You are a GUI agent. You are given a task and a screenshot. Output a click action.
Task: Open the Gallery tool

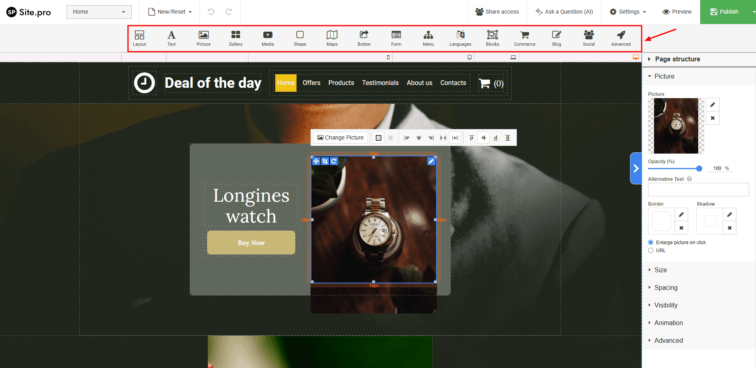pyautogui.click(x=236, y=38)
